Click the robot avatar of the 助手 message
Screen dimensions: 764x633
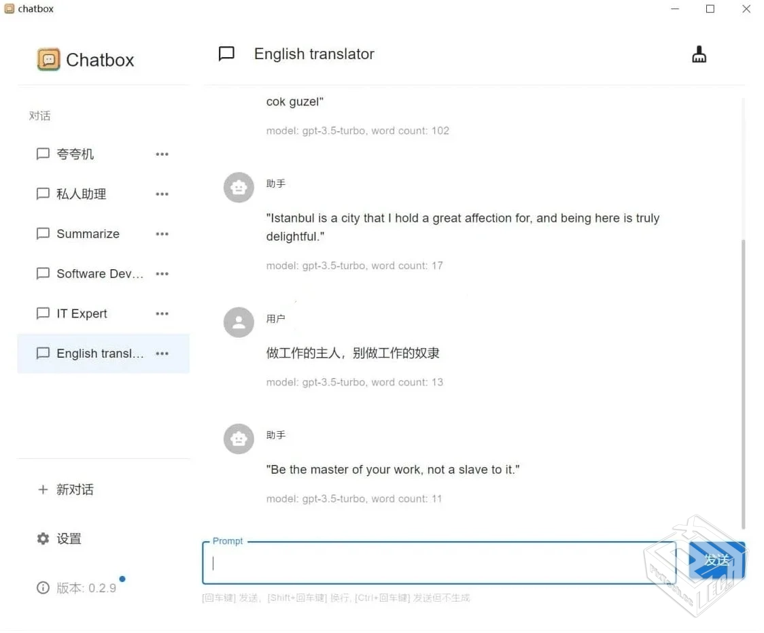239,187
